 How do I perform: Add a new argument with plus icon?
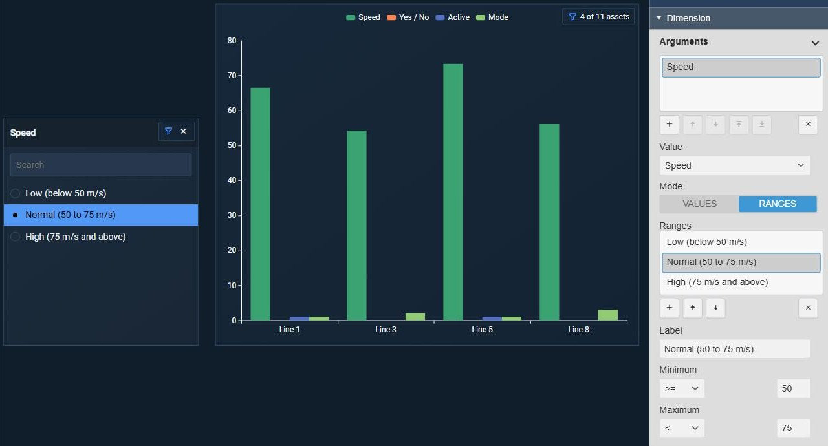point(670,124)
